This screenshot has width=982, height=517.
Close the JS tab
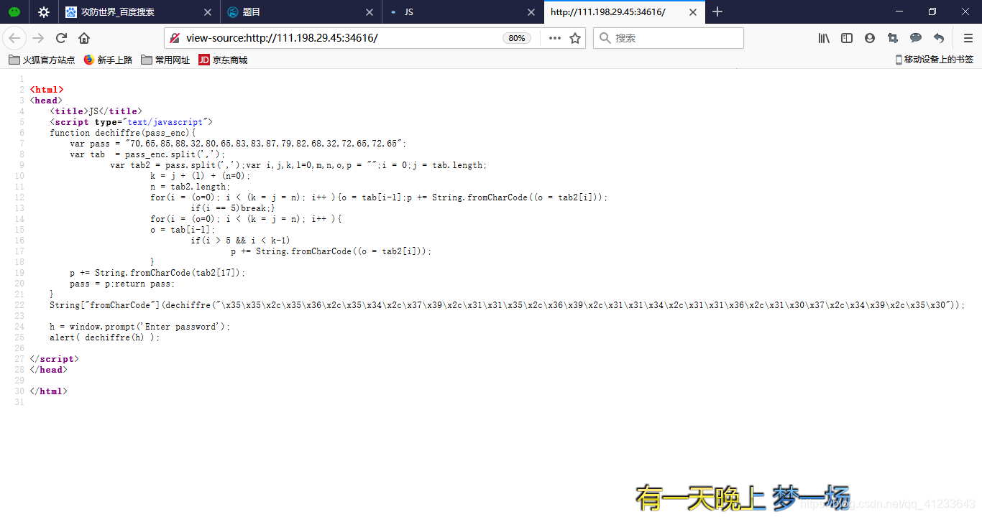point(532,12)
